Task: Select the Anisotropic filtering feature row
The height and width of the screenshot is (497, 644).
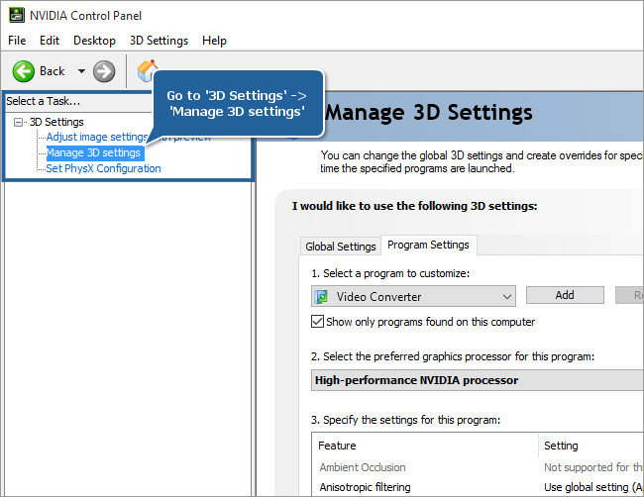Action: (366, 487)
